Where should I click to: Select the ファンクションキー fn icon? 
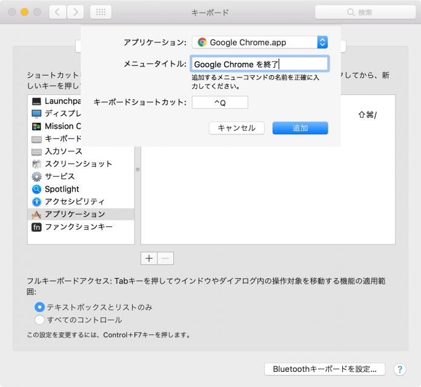click(36, 227)
